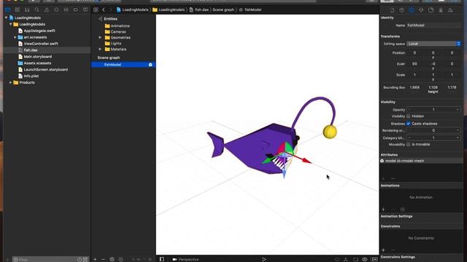Image resolution: width=467 pixels, height=262 pixels.
Task: Remove node with the minus button below scene graph
Action: coord(103,259)
